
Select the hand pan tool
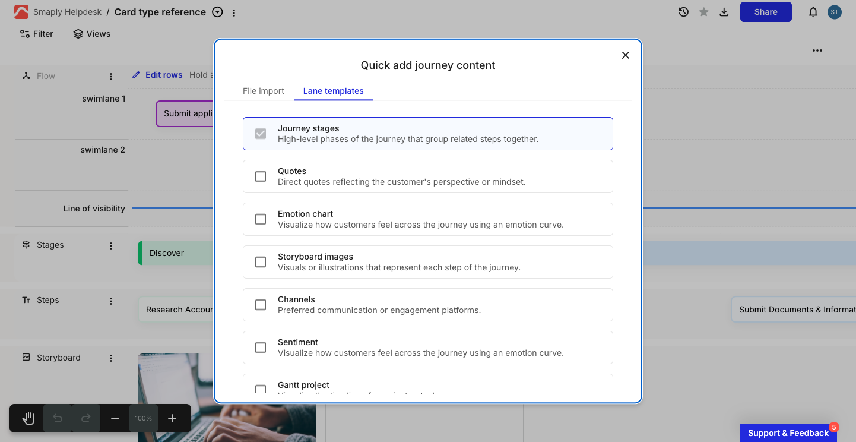point(28,418)
